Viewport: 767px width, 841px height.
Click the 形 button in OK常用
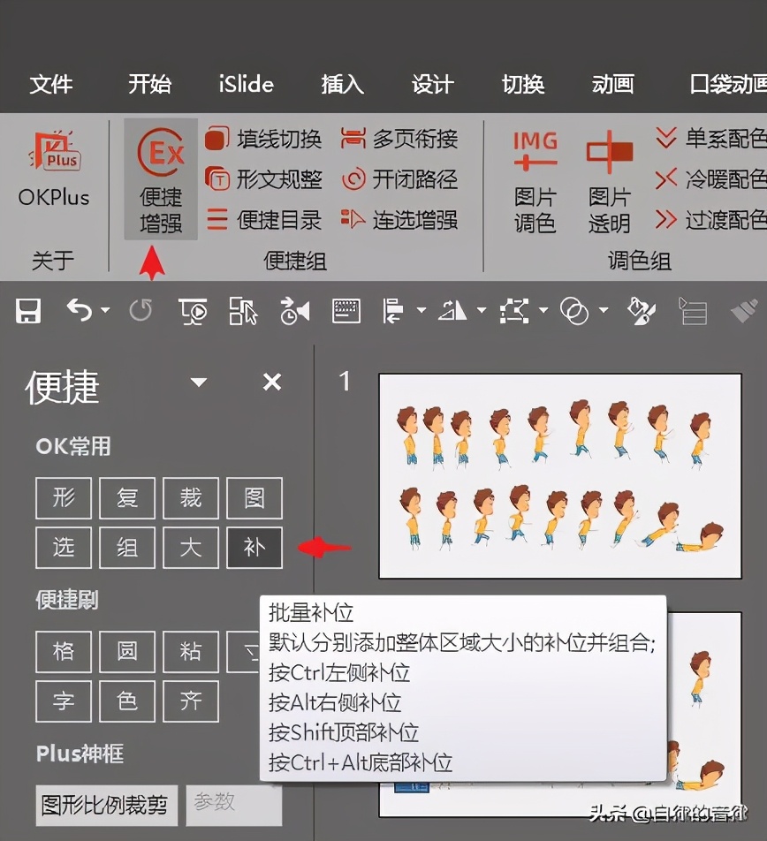tap(64, 497)
